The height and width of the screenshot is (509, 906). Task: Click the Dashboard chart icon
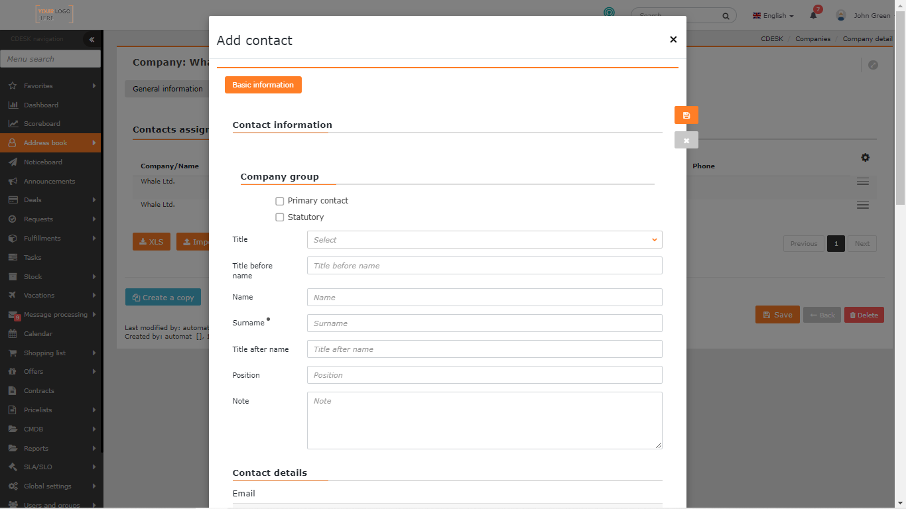pos(13,105)
